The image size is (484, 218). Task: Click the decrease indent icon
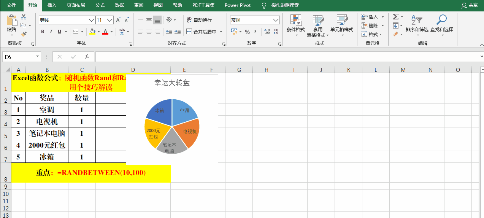[169, 32]
